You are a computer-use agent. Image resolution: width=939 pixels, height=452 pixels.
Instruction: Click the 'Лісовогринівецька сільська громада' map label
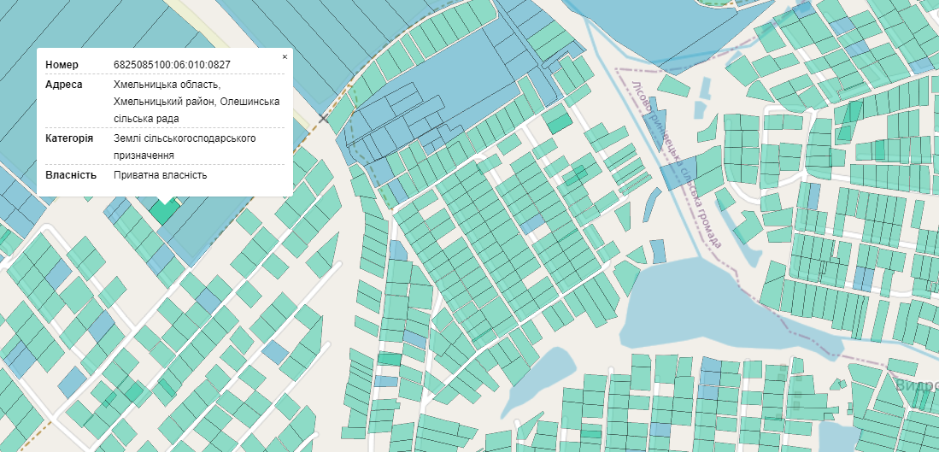click(676, 163)
